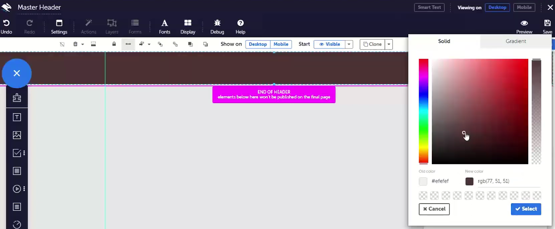Click the Preview eye icon
Image resolution: width=555 pixels, height=229 pixels.
pos(524,23)
